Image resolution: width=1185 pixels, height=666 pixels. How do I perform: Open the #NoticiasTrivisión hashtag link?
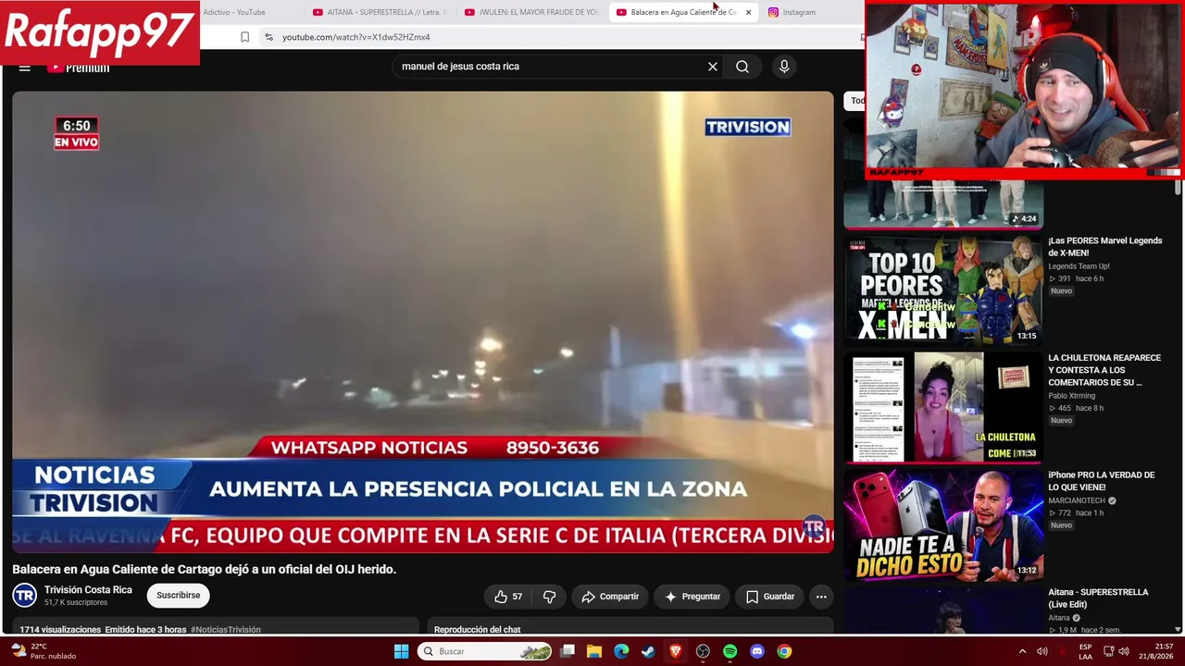click(225, 630)
